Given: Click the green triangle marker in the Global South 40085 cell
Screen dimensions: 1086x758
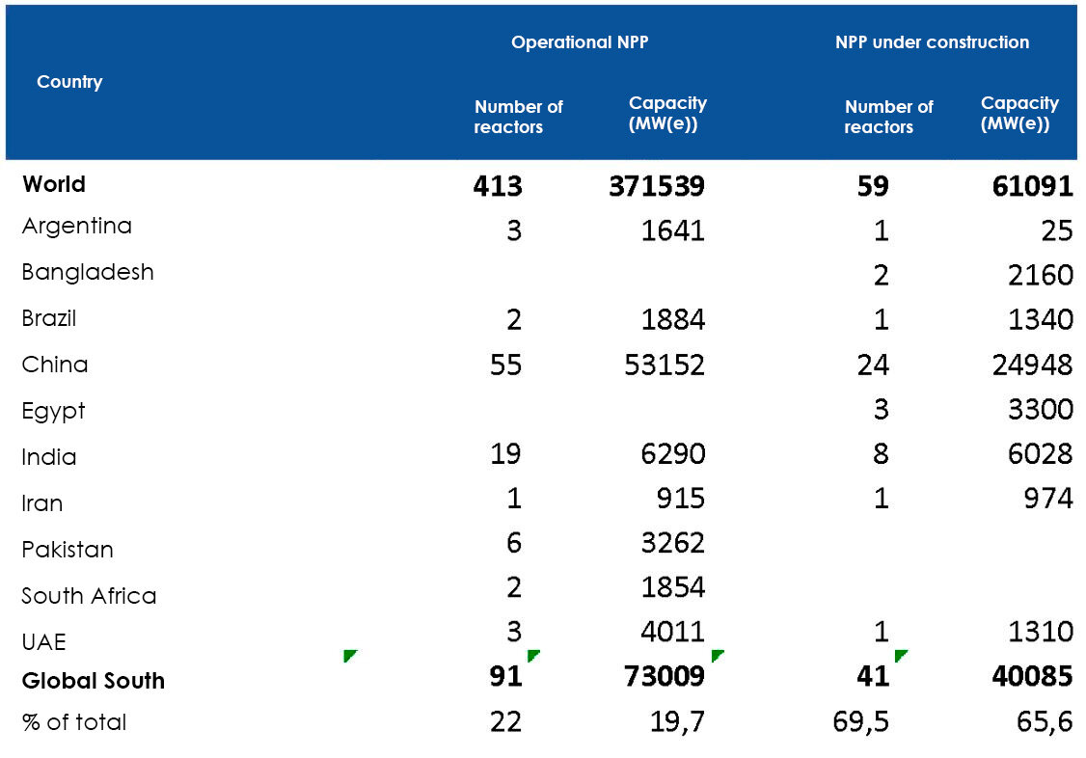Looking at the screenshot, I should click(901, 657).
